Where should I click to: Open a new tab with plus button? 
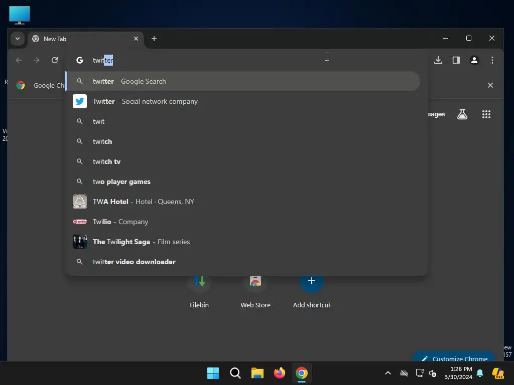click(x=154, y=39)
